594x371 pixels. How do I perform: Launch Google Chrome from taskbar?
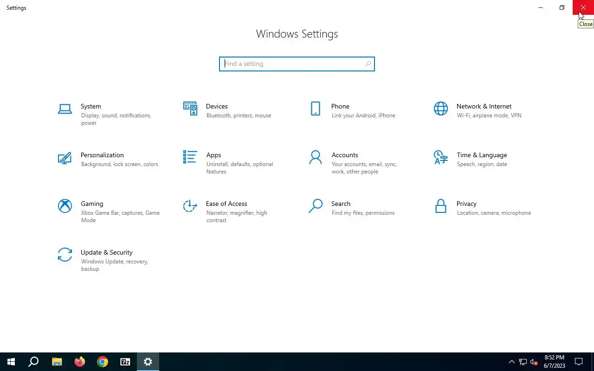click(x=103, y=362)
